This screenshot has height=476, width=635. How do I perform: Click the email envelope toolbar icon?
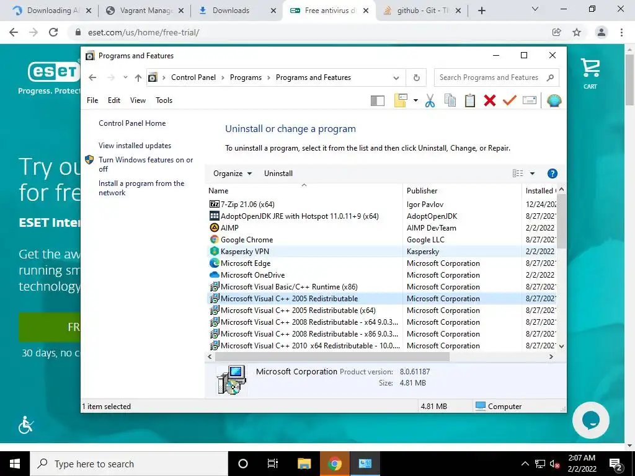(x=530, y=100)
